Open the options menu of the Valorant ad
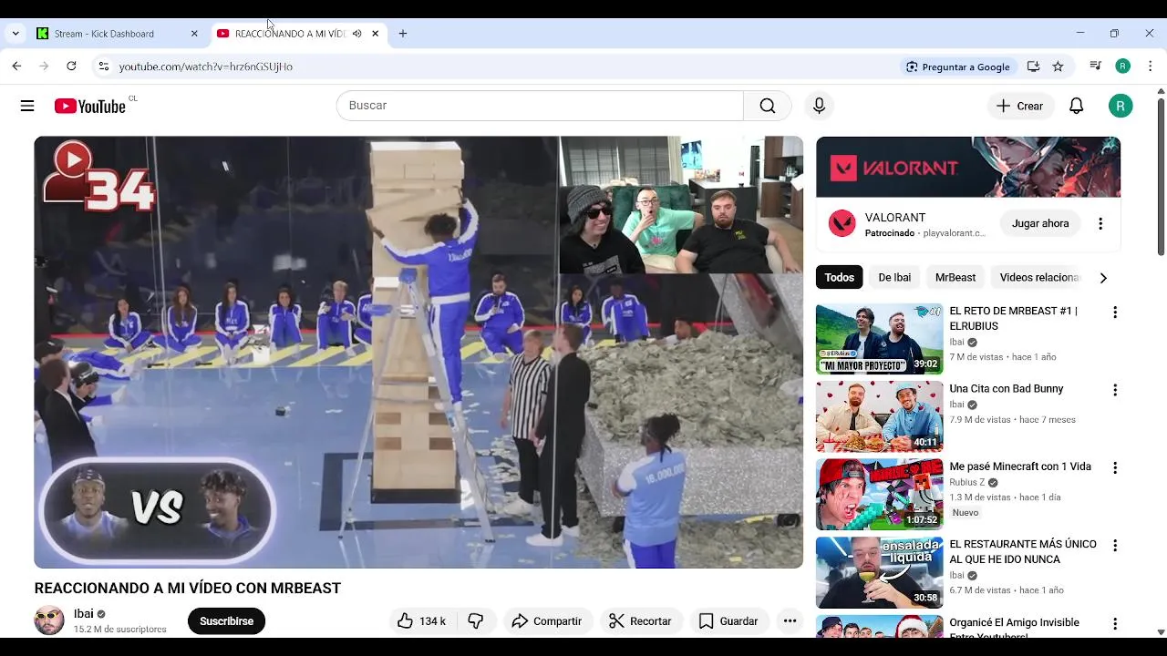The image size is (1167, 656). pyautogui.click(x=1100, y=223)
